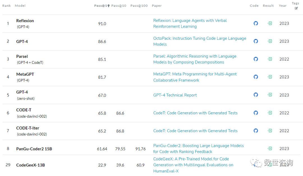
Task: Open result icon for CODE-T row
Action: pos(270,113)
